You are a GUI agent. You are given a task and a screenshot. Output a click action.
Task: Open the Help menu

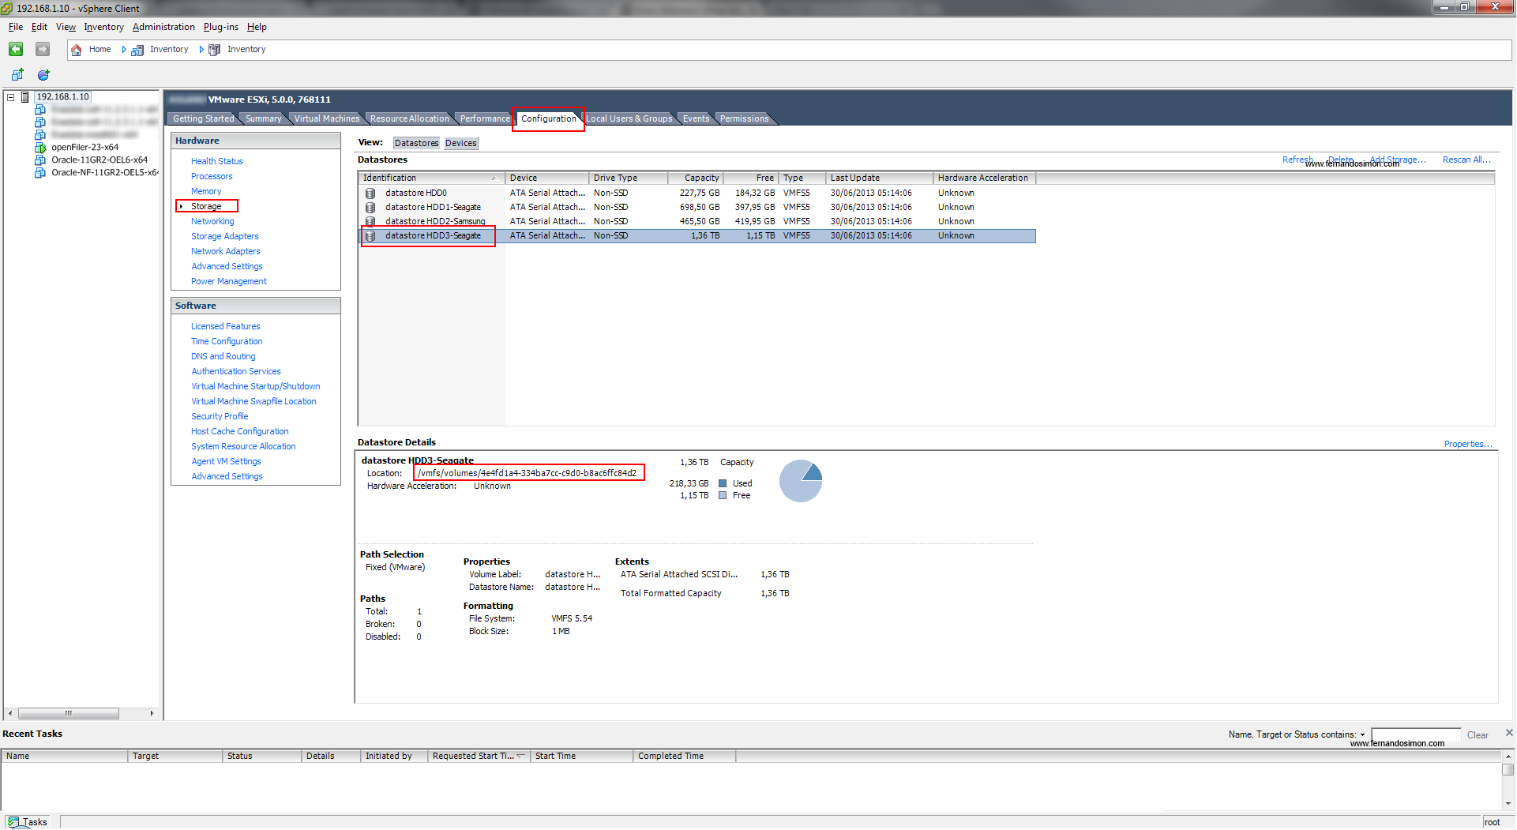click(257, 27)
